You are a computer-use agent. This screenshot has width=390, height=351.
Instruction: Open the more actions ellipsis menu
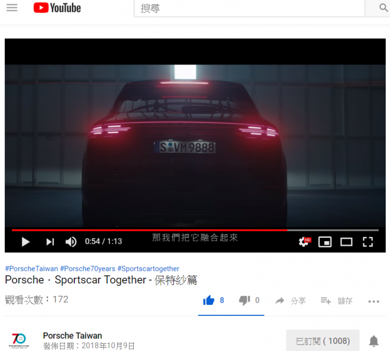click(374, 302)
